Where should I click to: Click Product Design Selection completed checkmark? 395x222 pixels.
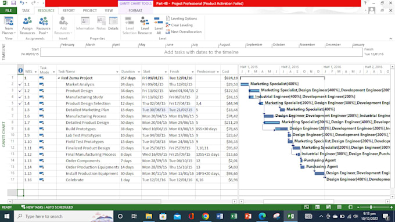click(20, 103)
